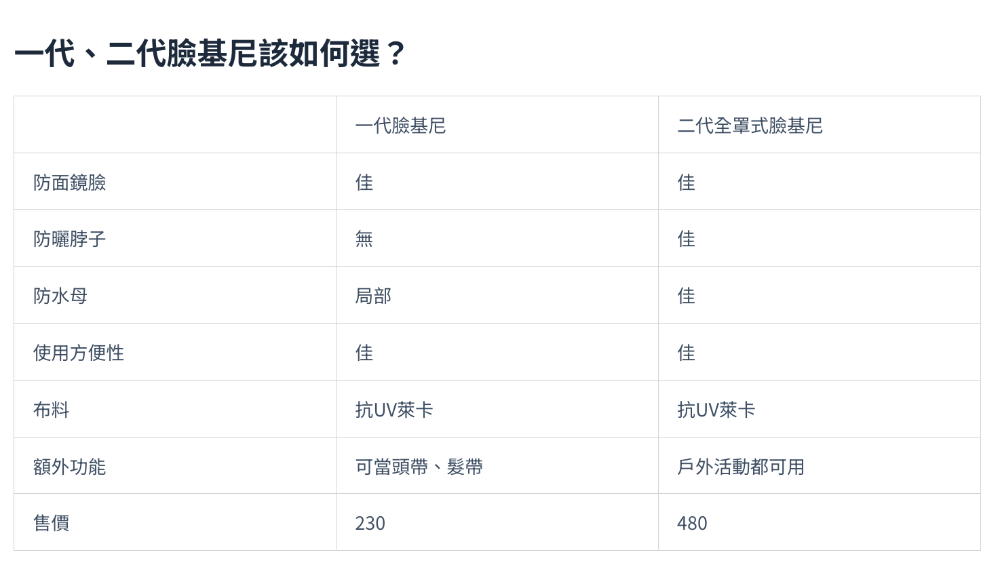Viewport: 1000px width, 563px height.
Task: Select the 一代臉基尼 column header
Action: click(400, 125)
